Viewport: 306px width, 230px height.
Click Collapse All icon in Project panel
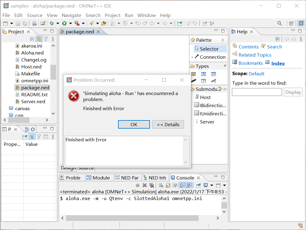[32, 39]
